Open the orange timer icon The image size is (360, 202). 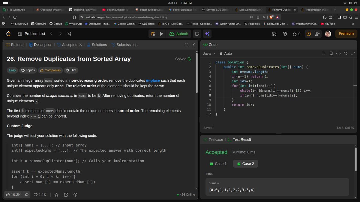coord(309,34)
